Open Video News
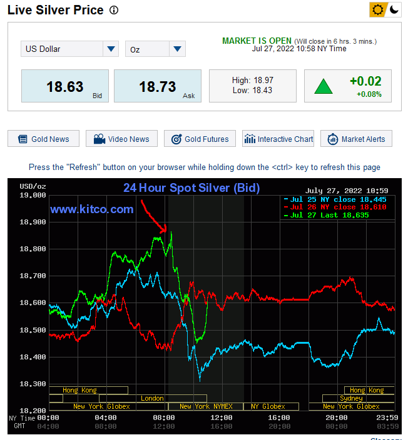 (x=121, y=139)
